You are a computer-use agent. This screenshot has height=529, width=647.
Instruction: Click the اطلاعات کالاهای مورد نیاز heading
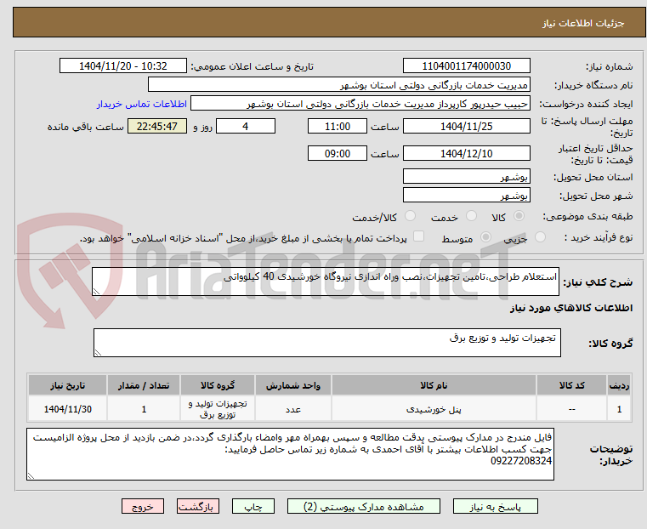[571, 308]
